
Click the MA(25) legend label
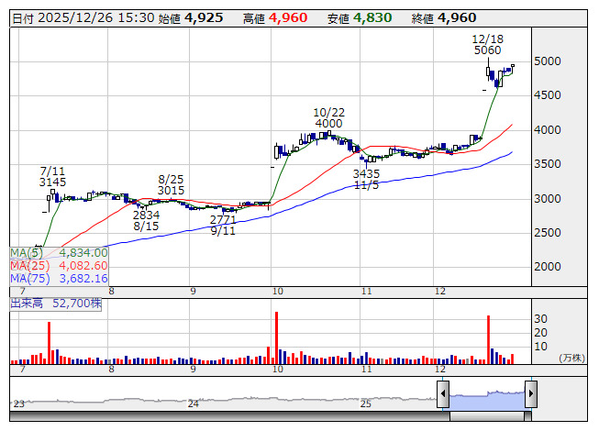coord(28,265)
